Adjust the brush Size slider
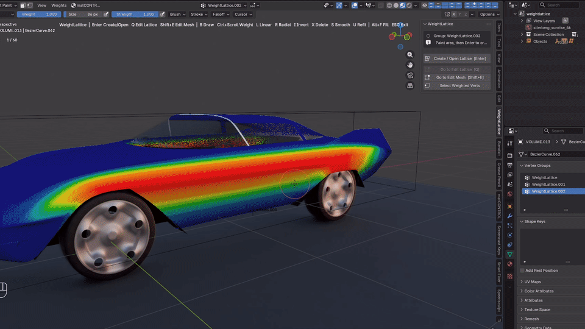 (83, 14)
